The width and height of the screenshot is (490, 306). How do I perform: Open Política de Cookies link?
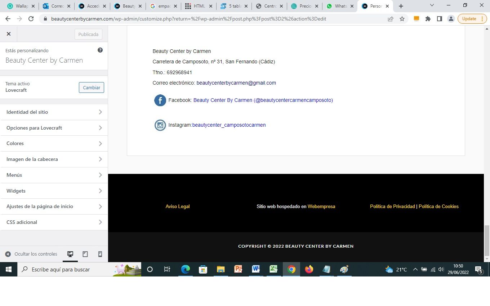coord(438,206)
